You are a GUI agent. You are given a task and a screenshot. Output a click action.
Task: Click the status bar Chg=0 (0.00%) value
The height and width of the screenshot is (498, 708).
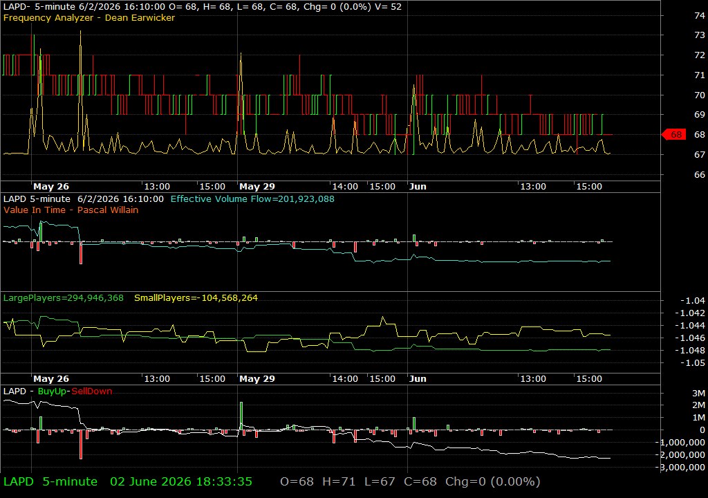(x=492, y=481)
